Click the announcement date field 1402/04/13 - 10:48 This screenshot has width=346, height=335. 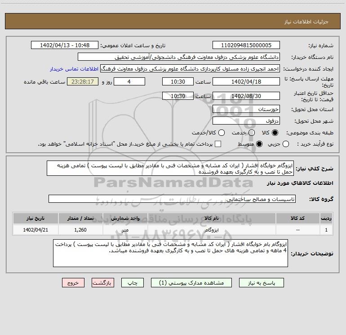click(64, 45)
